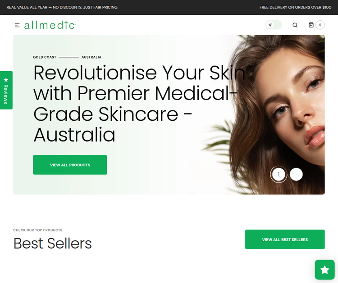This screenshot has height=283, width=338.
Task: Open the search magnifier icon
Action: [x=295, y=25]
